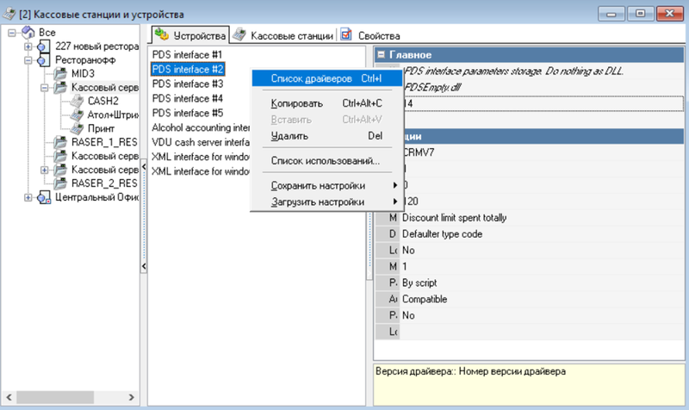Screen dimensions: 689x410
Task: Click the restaurant icon beside Ресторанофф
Action: click(x=43, y=59)
